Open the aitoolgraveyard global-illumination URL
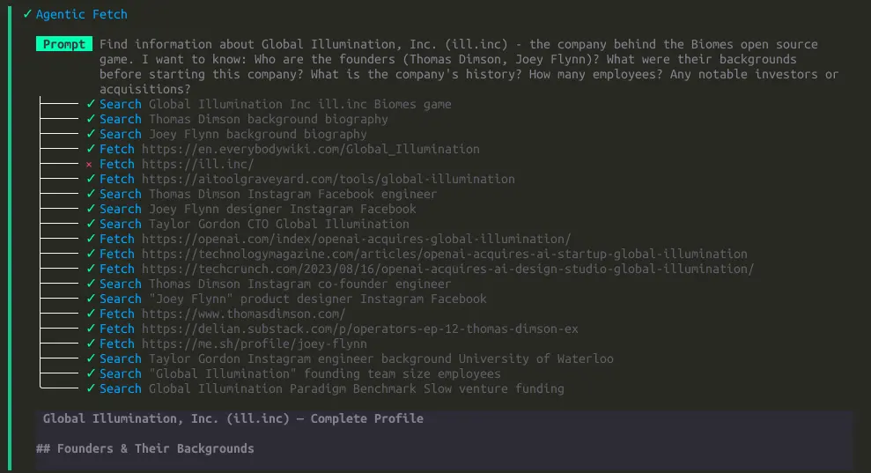The width and height of the screenshot is (871, 473). point(328,179)
